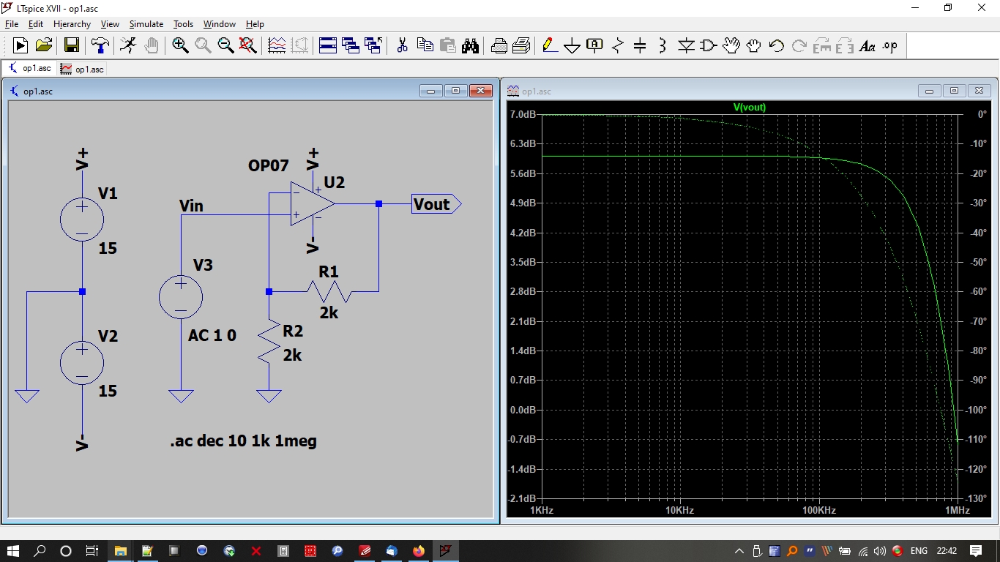The image size is (1000, 562).
Task: Switch to the op1.asc schematic tab
Action: coord(29,68)
